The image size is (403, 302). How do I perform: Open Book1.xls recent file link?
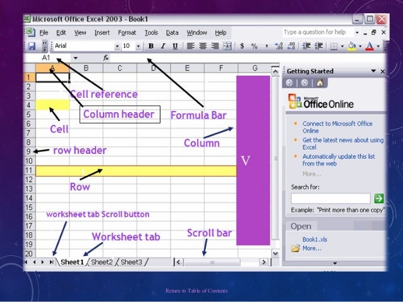315,240
